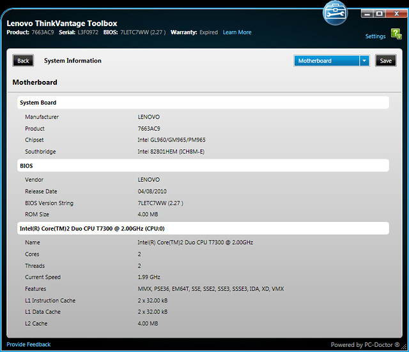409x352 pixels.
Task: Select L1 Data Cache value 2 x 32.00 kB
Action: (x=153, y=312)
